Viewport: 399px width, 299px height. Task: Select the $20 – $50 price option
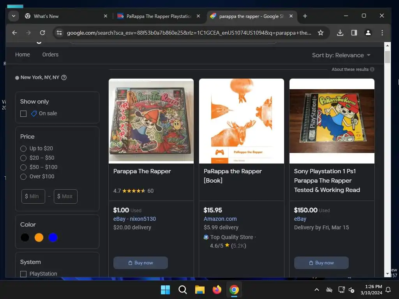pyautogui.click(x=23, y=158)
